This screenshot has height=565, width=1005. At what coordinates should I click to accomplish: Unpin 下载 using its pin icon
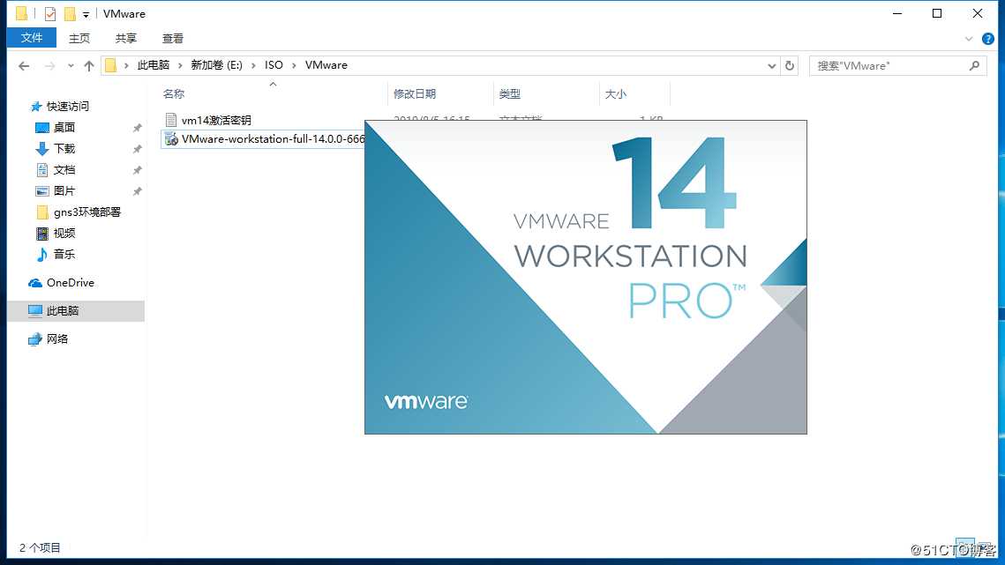tap(137, 149)
